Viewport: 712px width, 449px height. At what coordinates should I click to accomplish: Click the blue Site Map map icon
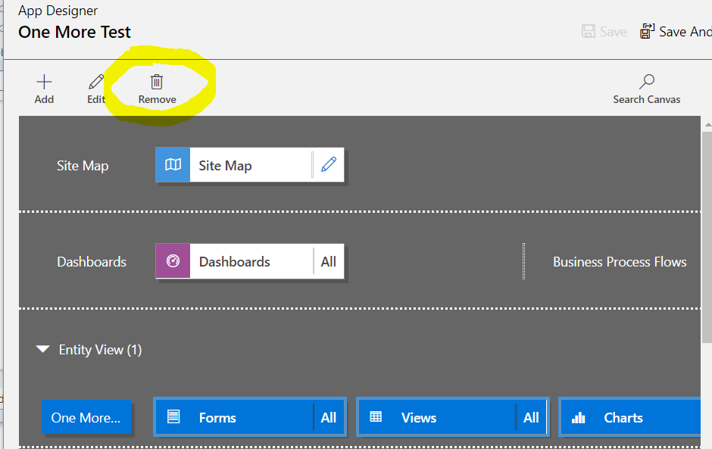pyautogui.click(x=173, y=165)
